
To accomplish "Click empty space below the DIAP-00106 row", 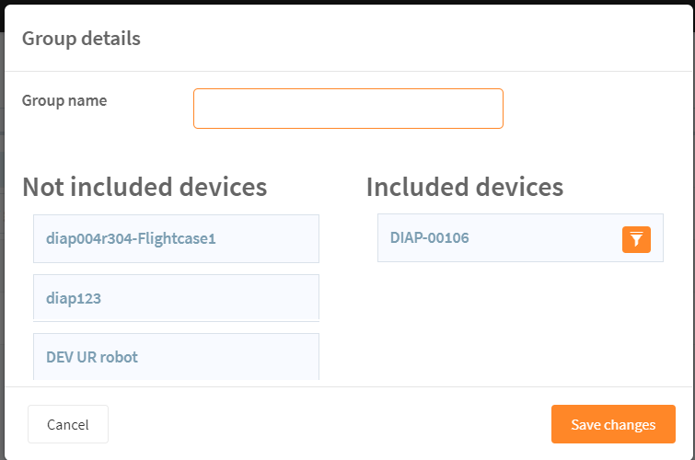I will [x=520, y=324].
